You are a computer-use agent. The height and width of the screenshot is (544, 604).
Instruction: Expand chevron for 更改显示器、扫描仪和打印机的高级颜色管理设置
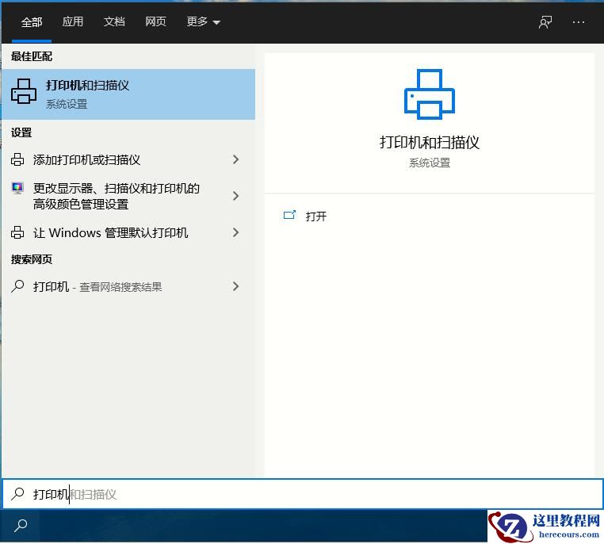[x=235, y=196]
